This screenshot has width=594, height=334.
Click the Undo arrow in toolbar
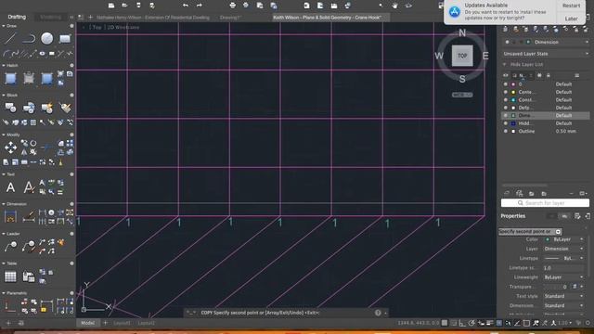click(186, 6)
